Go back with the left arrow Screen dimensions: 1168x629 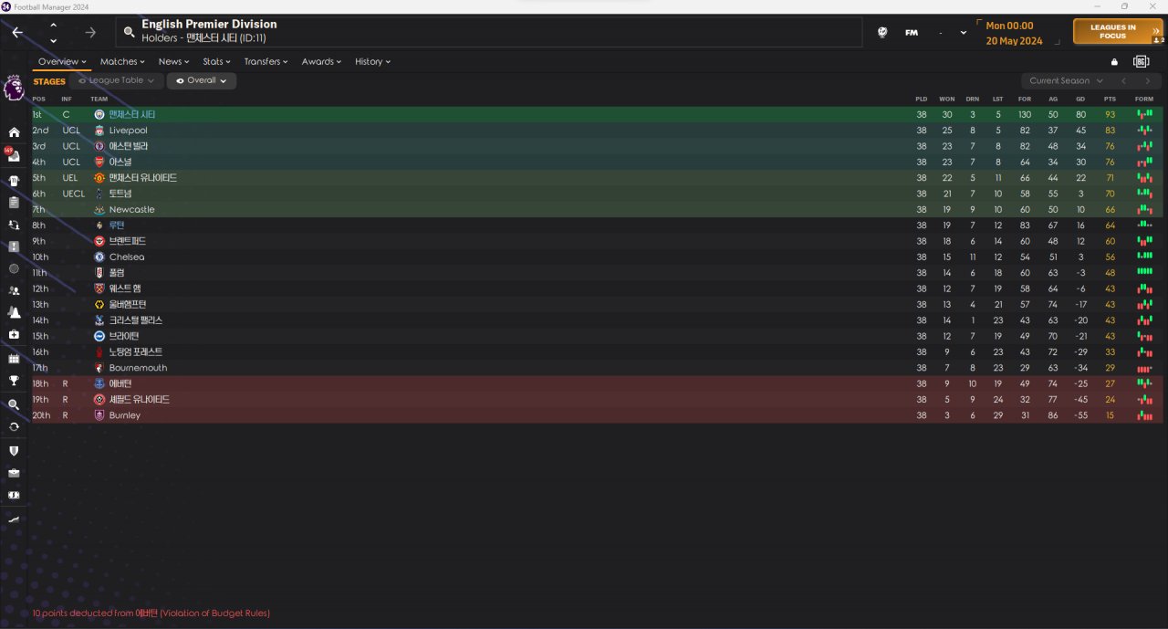17,32
